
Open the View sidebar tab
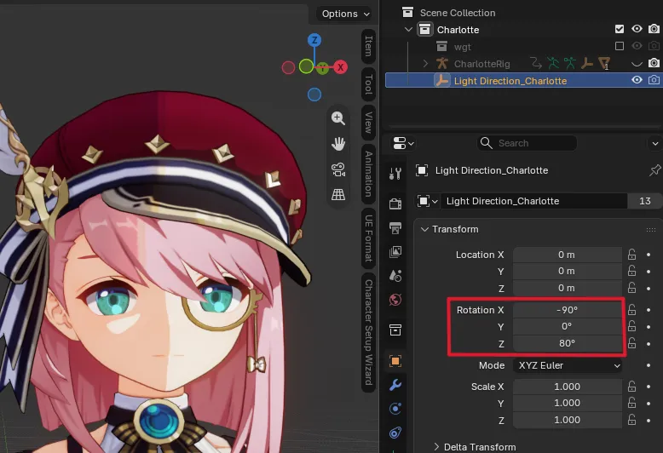click(369, 123)
